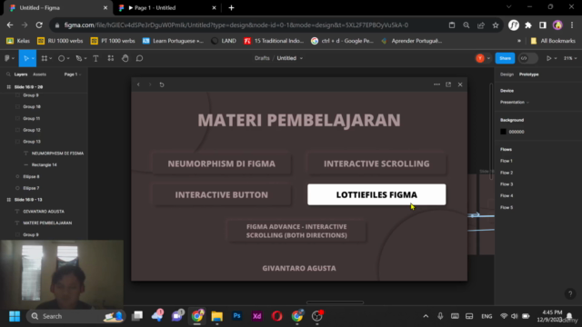
Task: Open File Explorer from the taskbar
Action: (x=216, y=316)
